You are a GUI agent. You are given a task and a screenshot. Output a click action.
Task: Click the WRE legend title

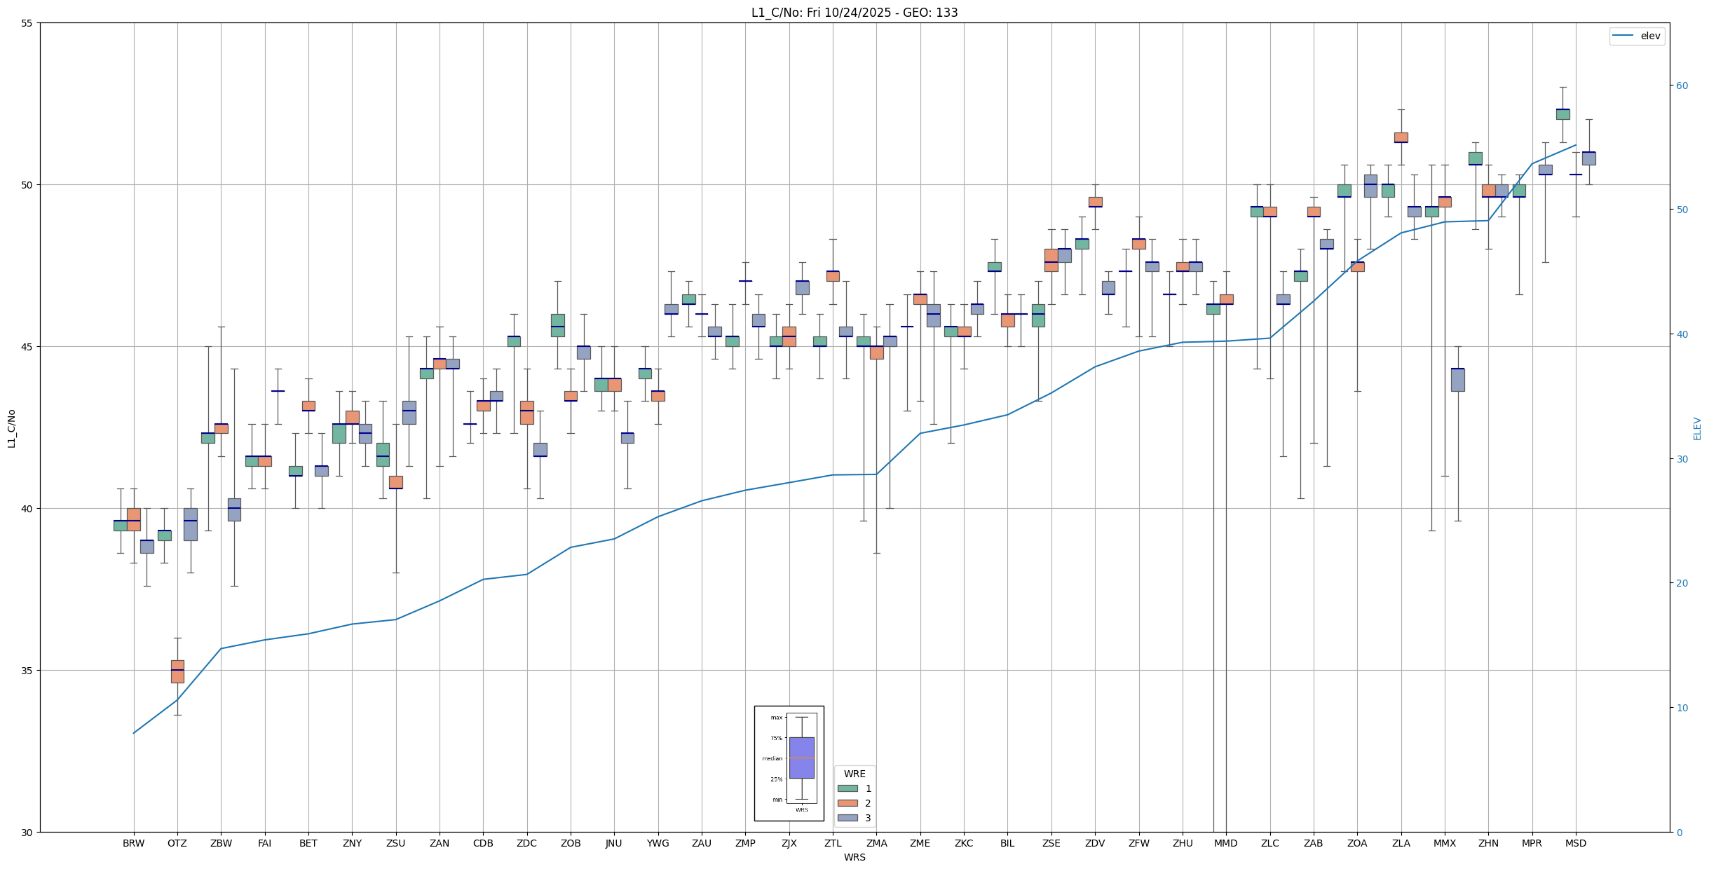tap(854, 774)
